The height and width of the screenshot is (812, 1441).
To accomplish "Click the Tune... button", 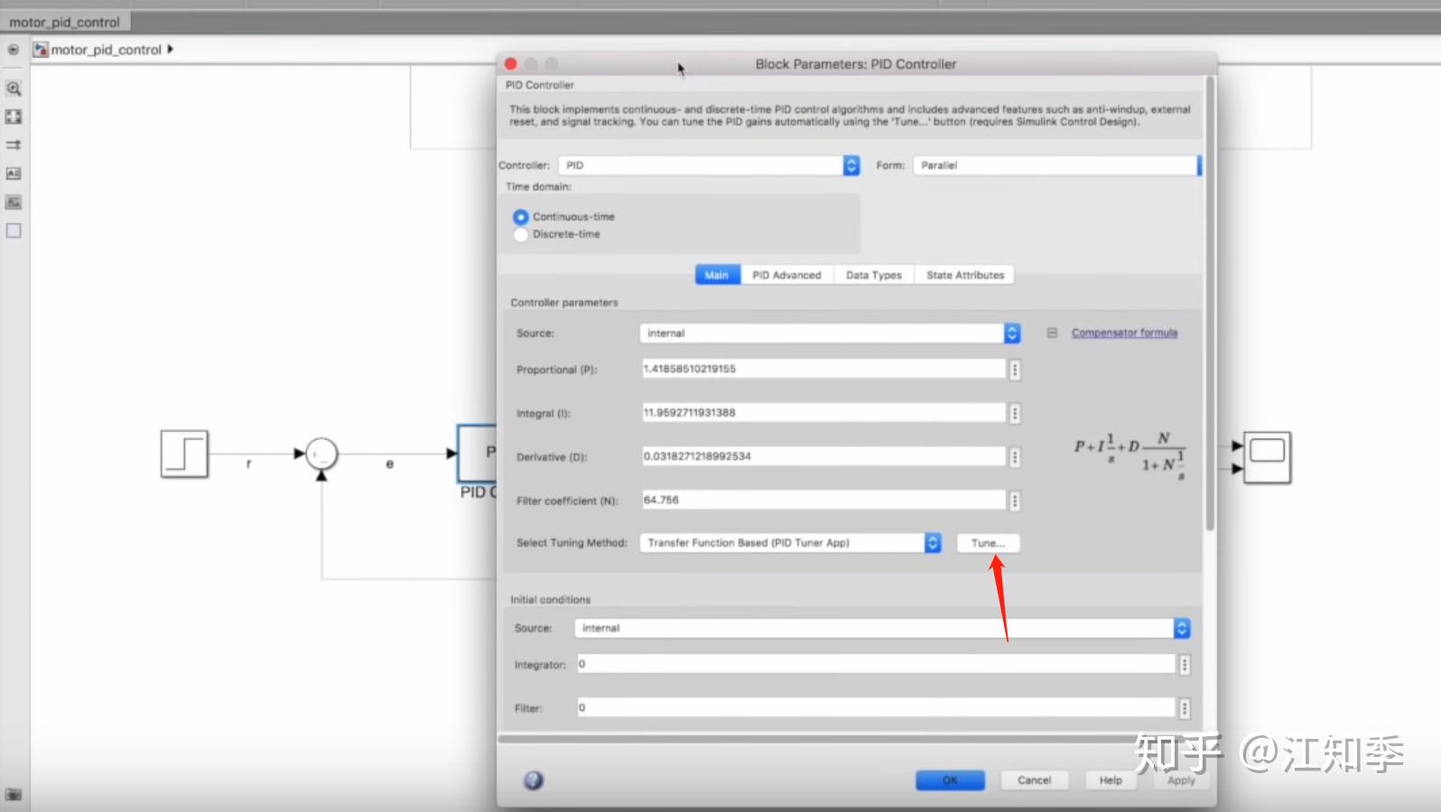I will tap(988, 543).
